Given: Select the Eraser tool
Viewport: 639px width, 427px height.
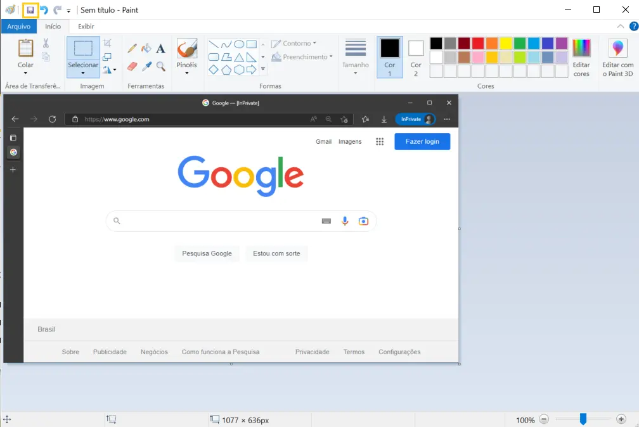Looking at the screenshot, I should [132, 66].
